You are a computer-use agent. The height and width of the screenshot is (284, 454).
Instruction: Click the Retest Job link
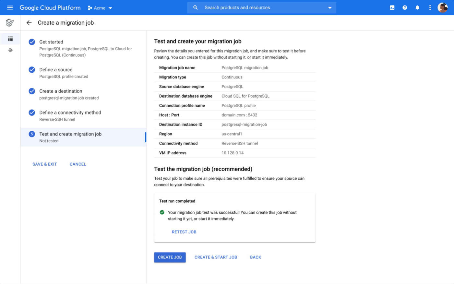click(184, 232)
